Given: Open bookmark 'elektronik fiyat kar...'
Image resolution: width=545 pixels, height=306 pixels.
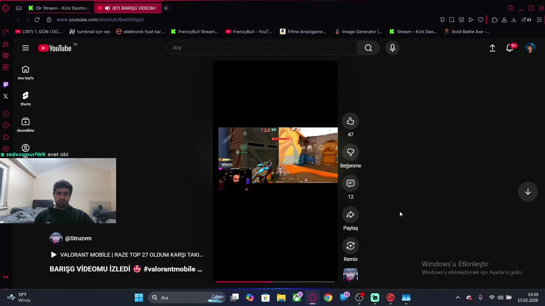Looking at the screenshot, I should point(140,31).
